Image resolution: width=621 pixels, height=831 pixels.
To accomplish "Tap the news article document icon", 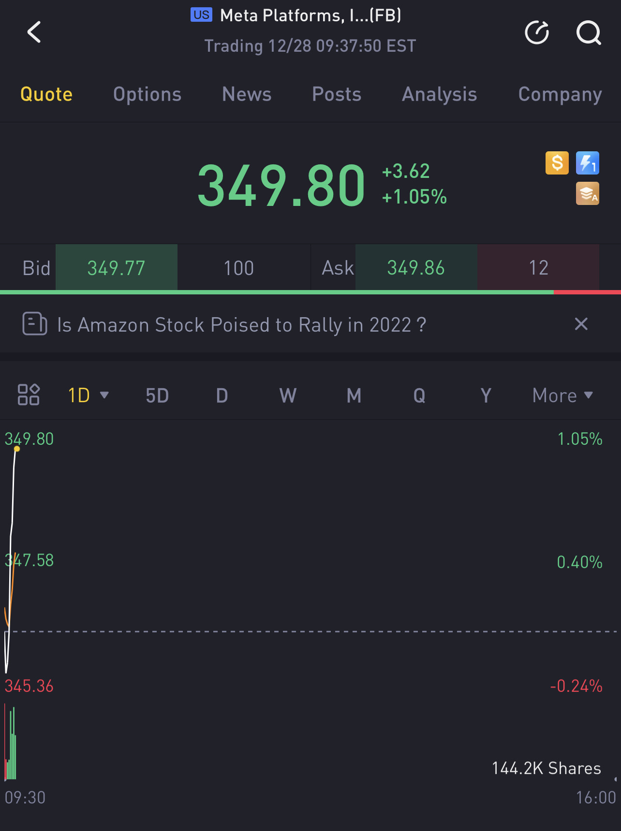I will 35,324.
